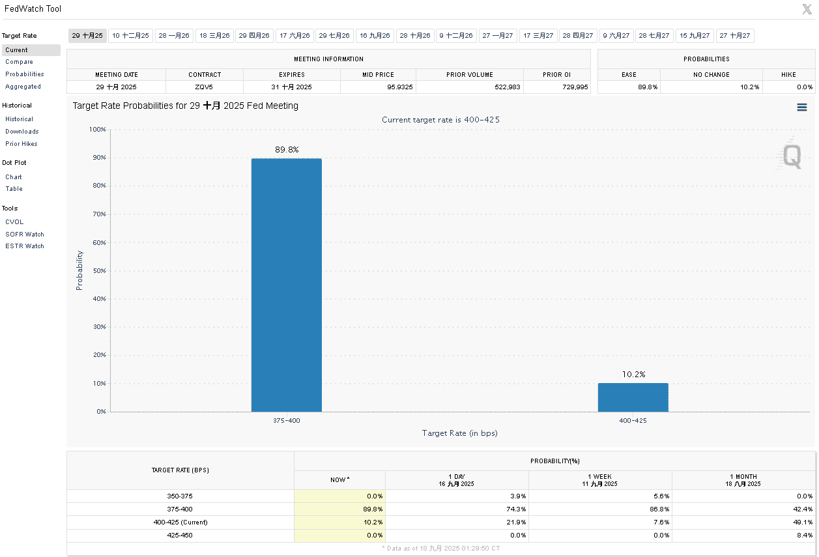
Task: Open SOFR Watch tool
Action: 25,235
